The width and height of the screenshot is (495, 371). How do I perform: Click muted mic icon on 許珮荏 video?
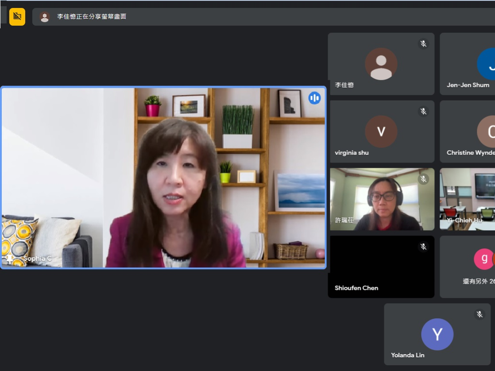[423, 179]
